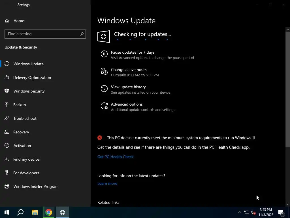The height and width of the screenshot is (218, 290).
Task: Click the Home house icon
Action: click(x=7, y=21)
